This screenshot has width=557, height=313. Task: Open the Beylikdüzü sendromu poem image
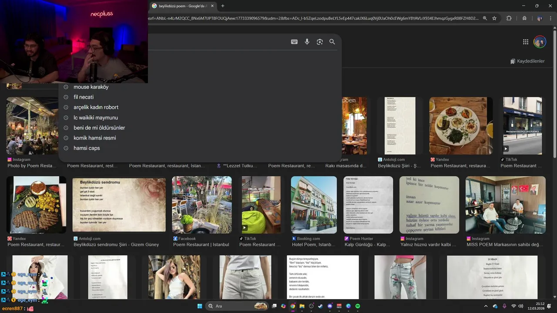(119, 204)
